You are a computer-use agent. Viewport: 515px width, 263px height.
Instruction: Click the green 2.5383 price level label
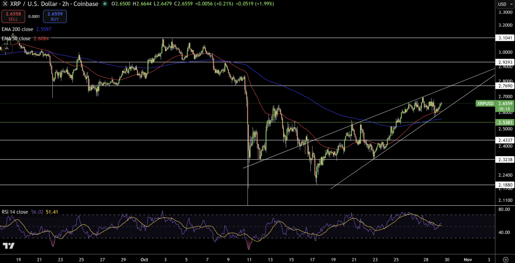[505, 122]
